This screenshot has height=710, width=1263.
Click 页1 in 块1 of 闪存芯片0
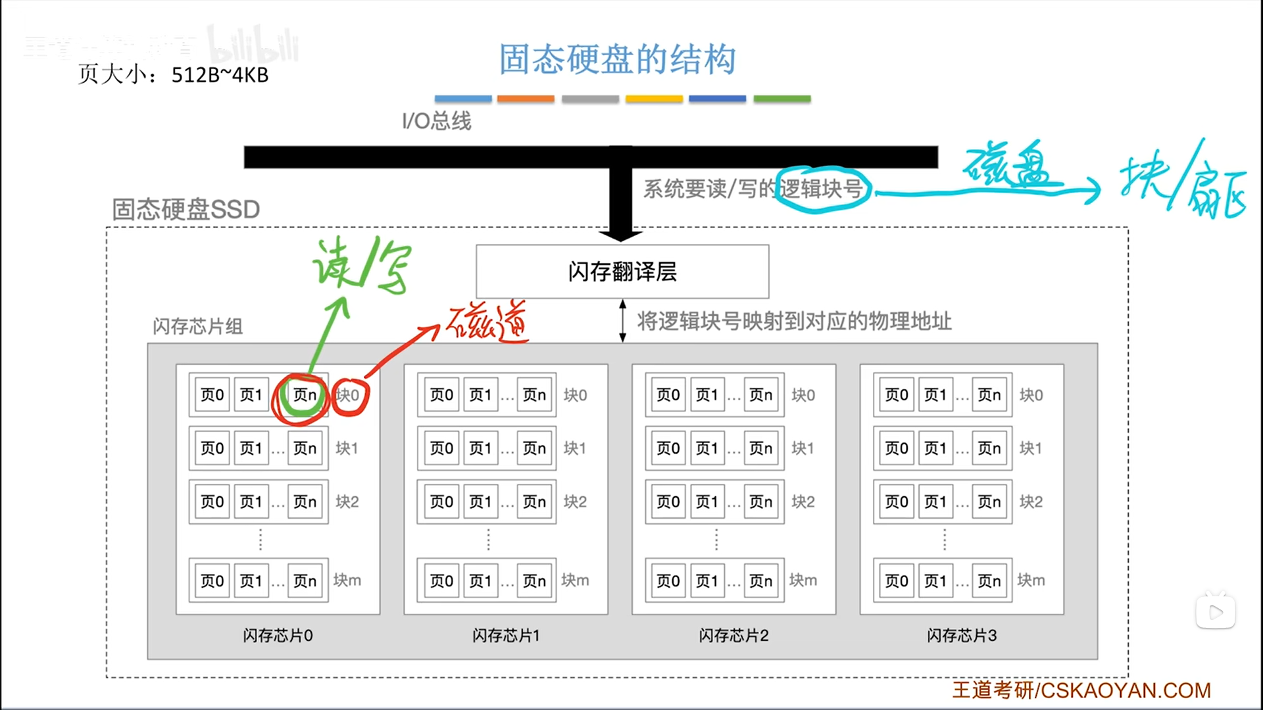tap(251, 448)
